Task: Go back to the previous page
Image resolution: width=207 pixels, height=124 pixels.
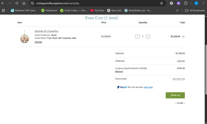Action: tap(3, 3)
